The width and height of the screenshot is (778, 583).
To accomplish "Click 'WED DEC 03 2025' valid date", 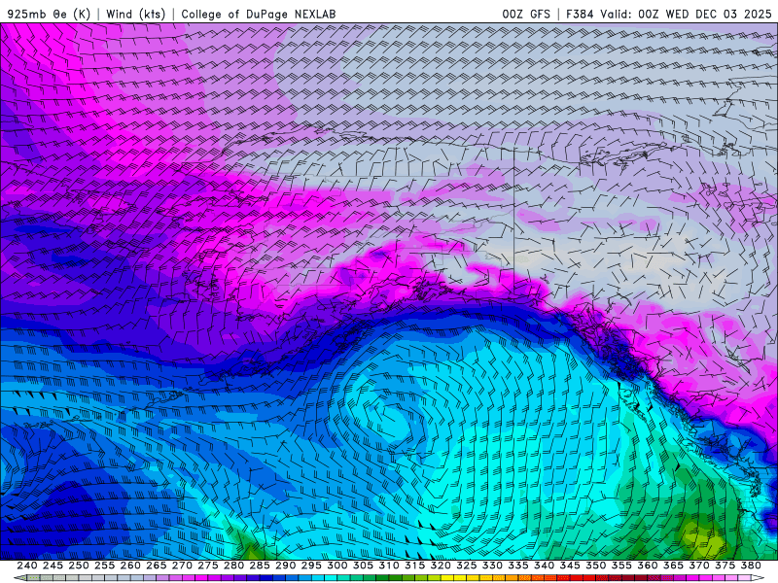I will pyautogui.click(x=719, y=14).
